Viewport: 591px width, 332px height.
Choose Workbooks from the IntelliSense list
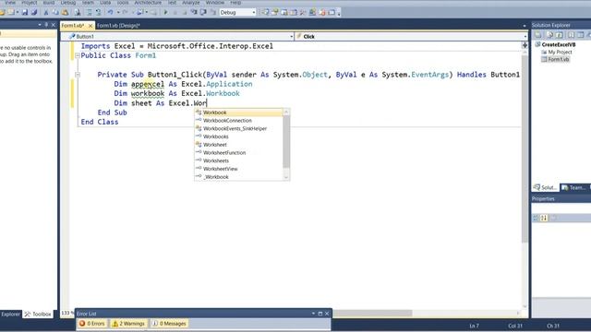pos(238,136)
